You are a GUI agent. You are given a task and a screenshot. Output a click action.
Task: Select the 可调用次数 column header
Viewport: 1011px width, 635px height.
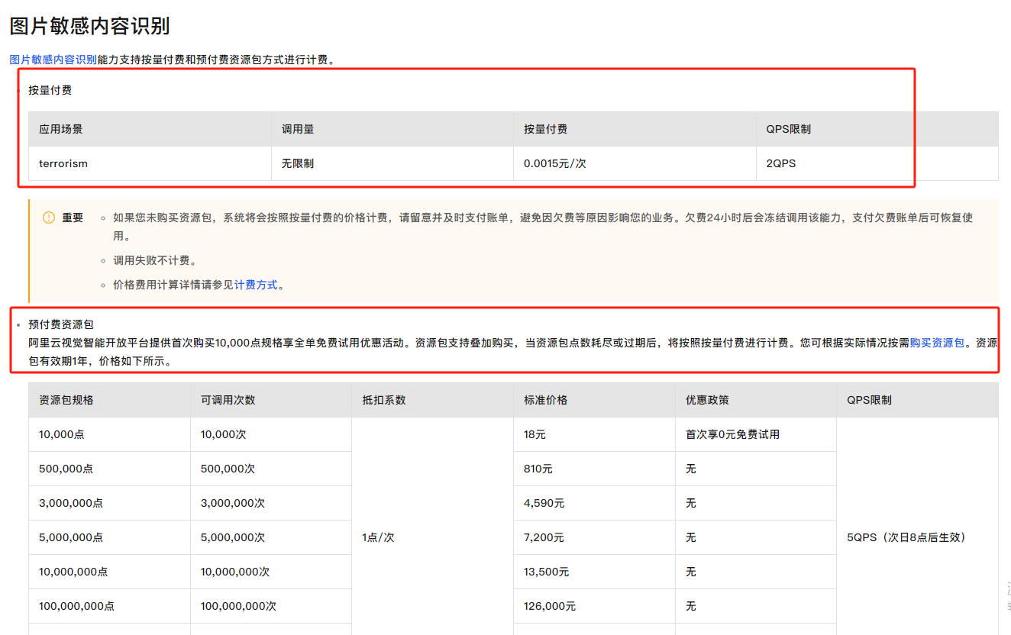point(271,400)
